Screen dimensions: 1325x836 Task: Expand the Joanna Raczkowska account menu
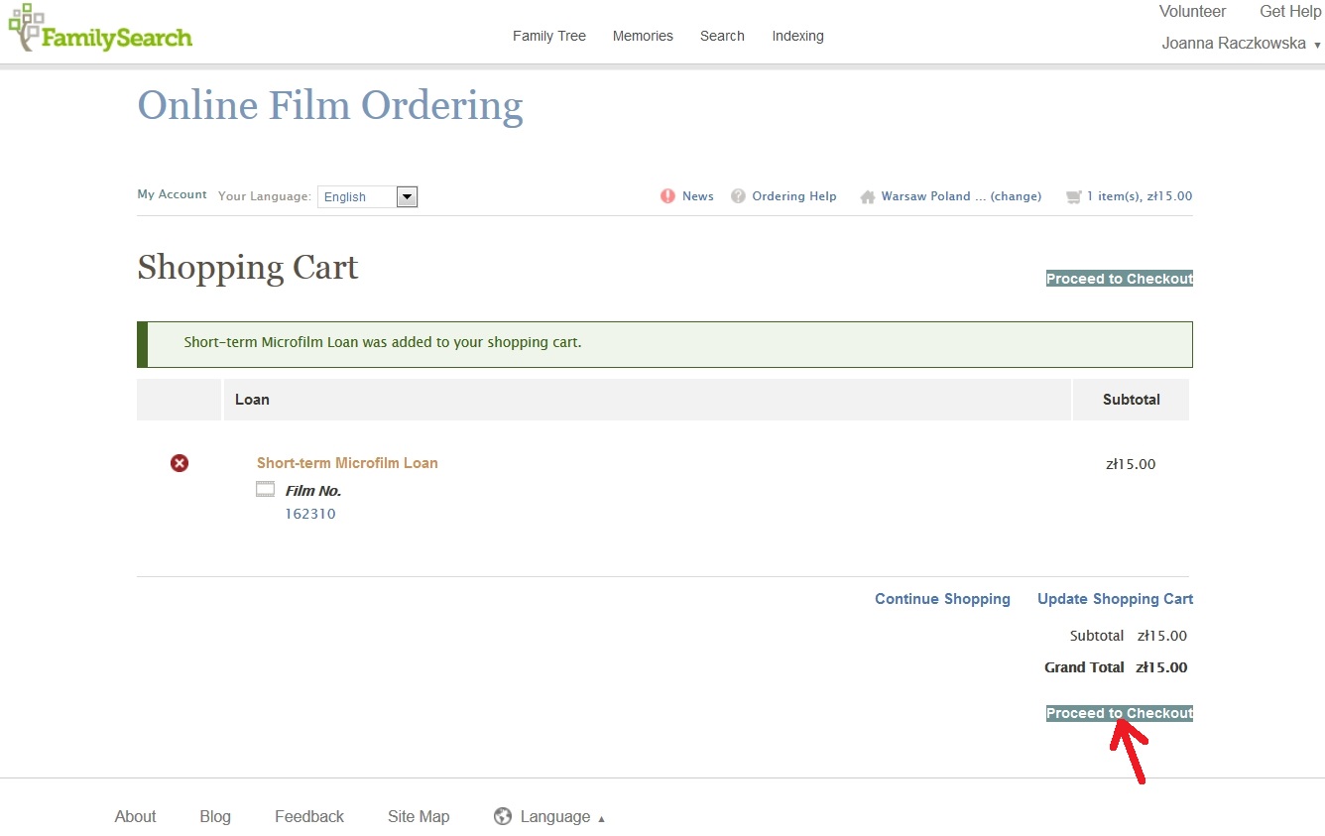tap(1240, 44)
